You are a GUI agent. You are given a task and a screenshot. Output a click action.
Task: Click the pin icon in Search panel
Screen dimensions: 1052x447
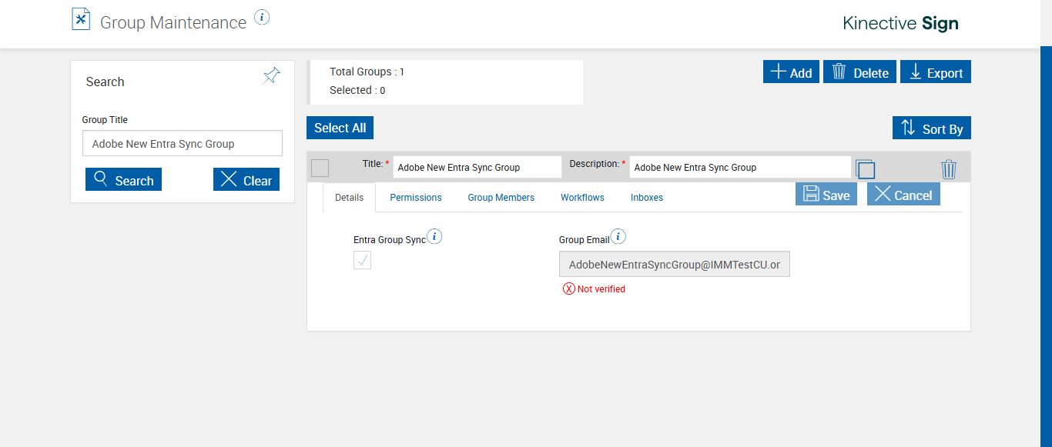coord(271,75)
